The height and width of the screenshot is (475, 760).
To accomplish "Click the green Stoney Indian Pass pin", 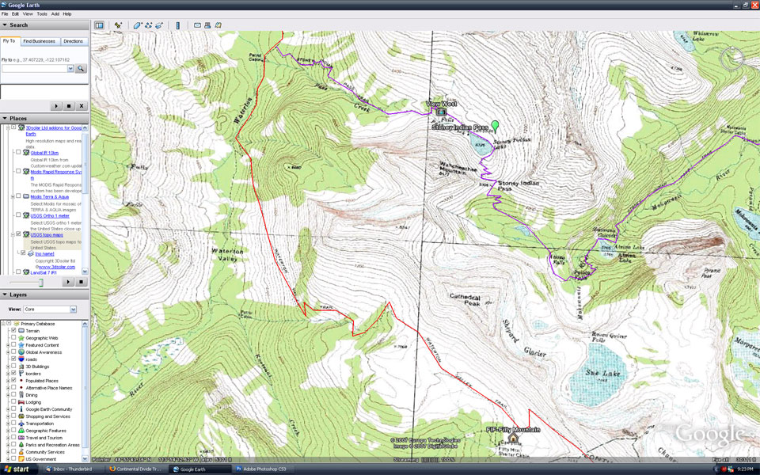I will pos(495,127).
